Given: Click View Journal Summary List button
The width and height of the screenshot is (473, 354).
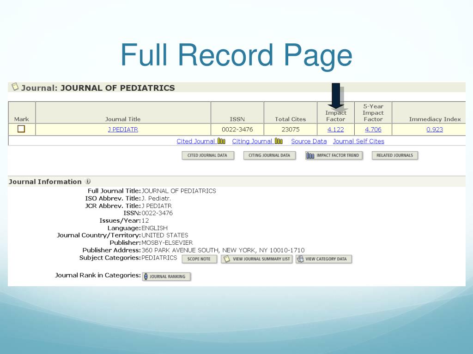Looking at the screenshot, I should pyautogui.click(x=257, y=259).
